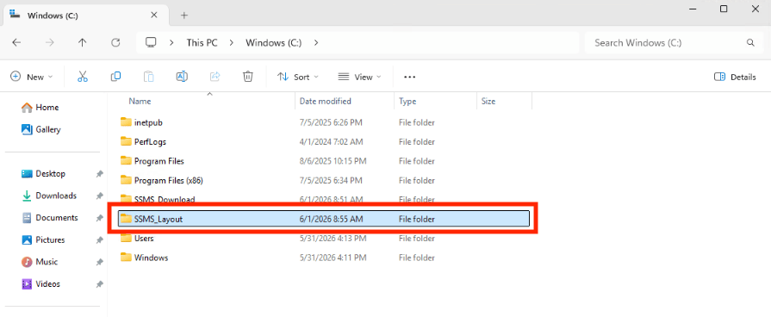Viewport: 771px width, 317px height.
Task: Expand chevron before This PC in path
Action: pyautogui.click(x=171, y=43)
